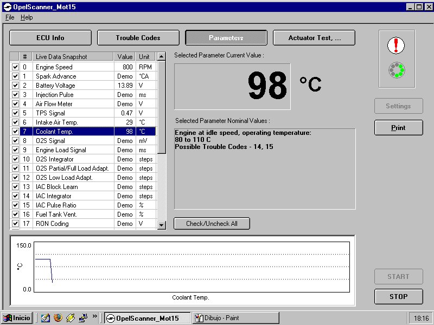Uncheck the Coolant Temp. checkbox

(x=15, y=131)
